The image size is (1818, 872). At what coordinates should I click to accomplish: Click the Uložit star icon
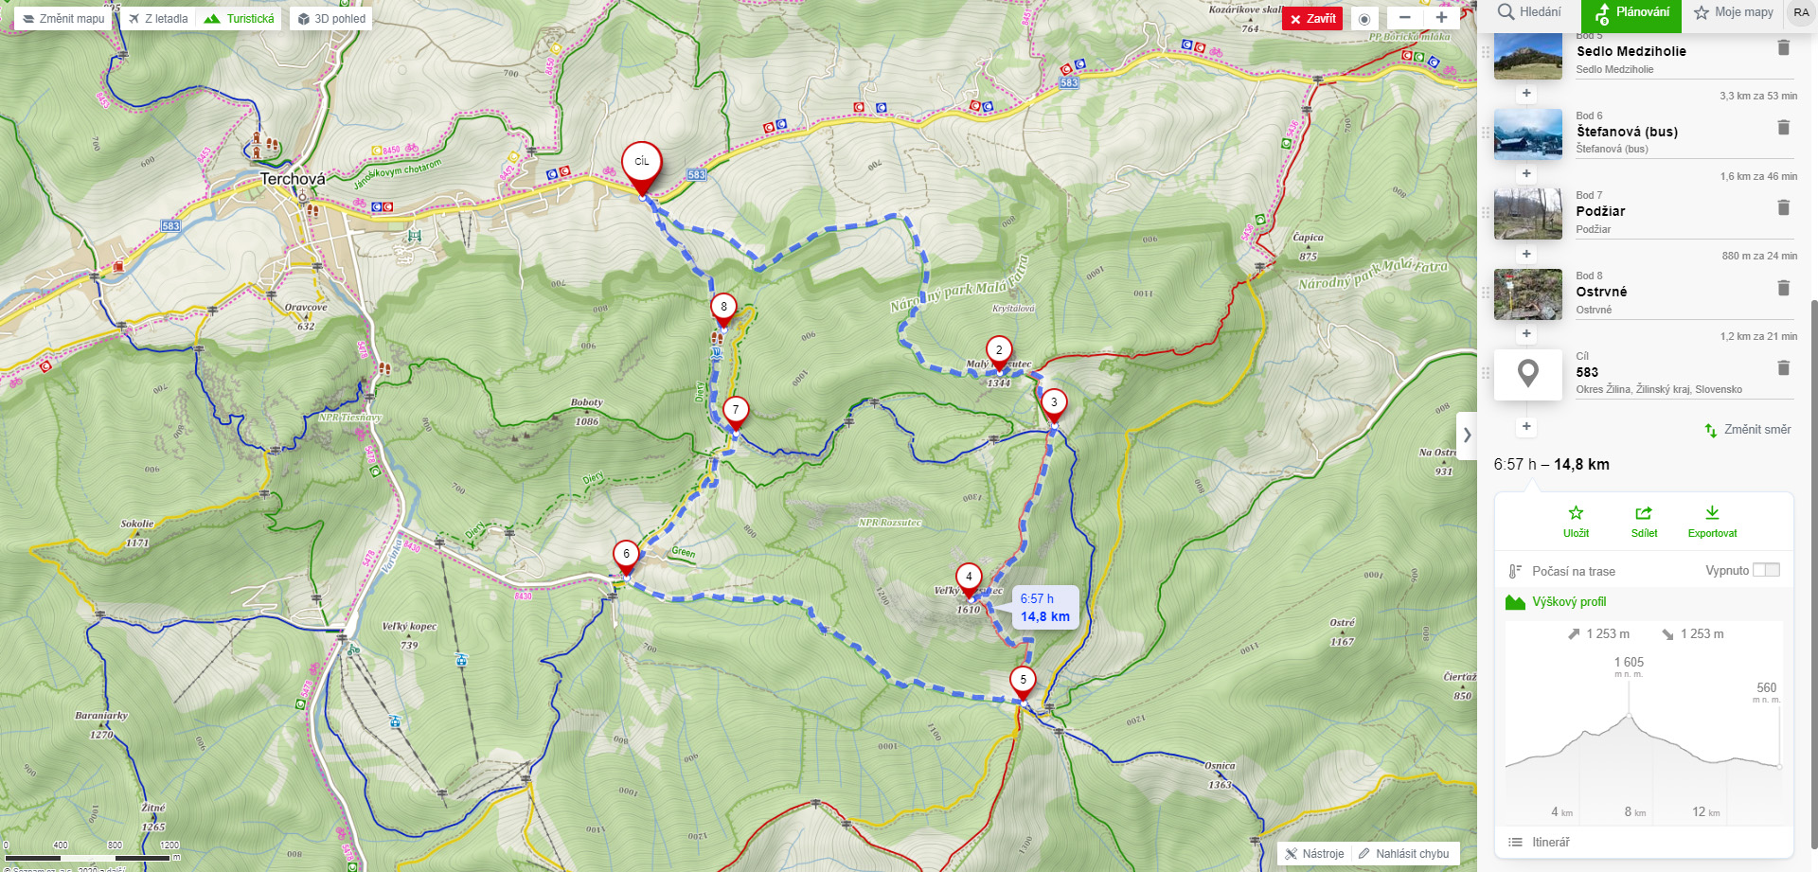point(1576,513)
